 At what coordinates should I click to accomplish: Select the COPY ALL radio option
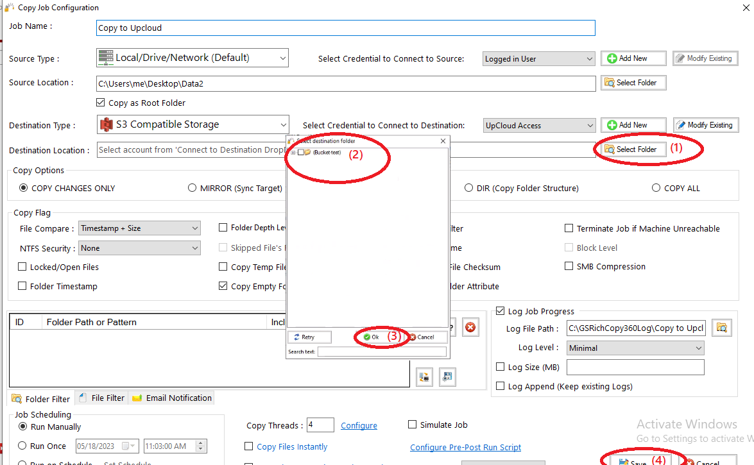point(656,188)
